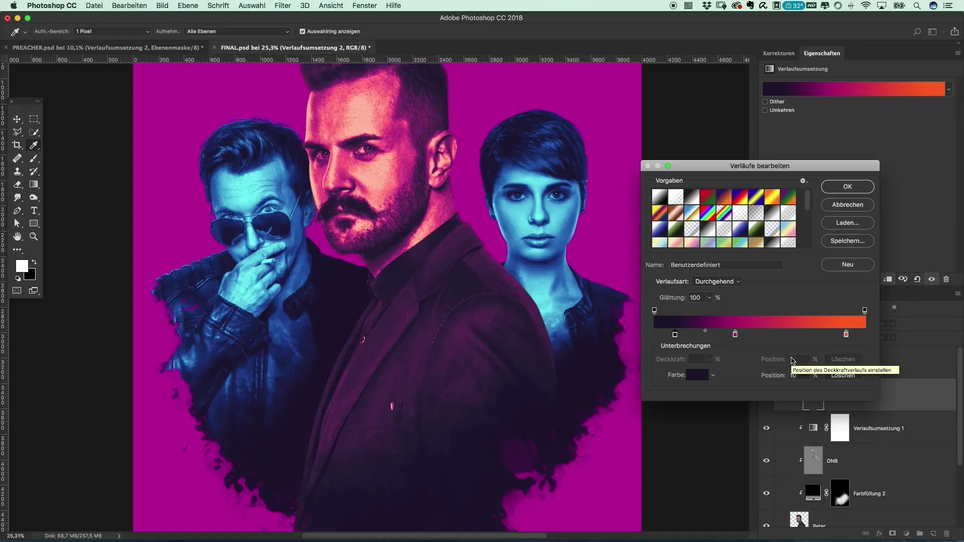Select the Hand tool

tap(17, 236)
